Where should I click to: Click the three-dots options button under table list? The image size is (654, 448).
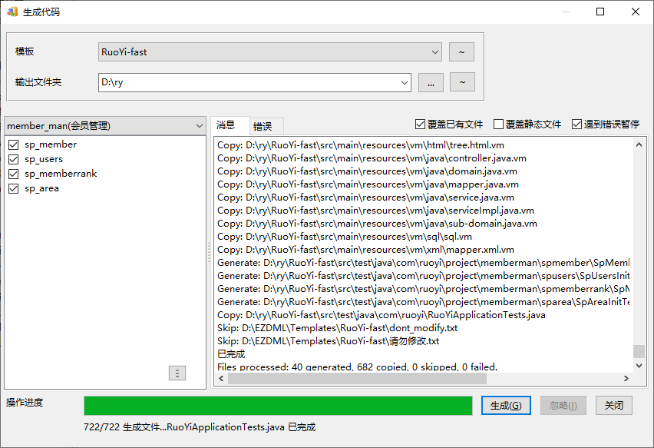[x=177, y=373]
